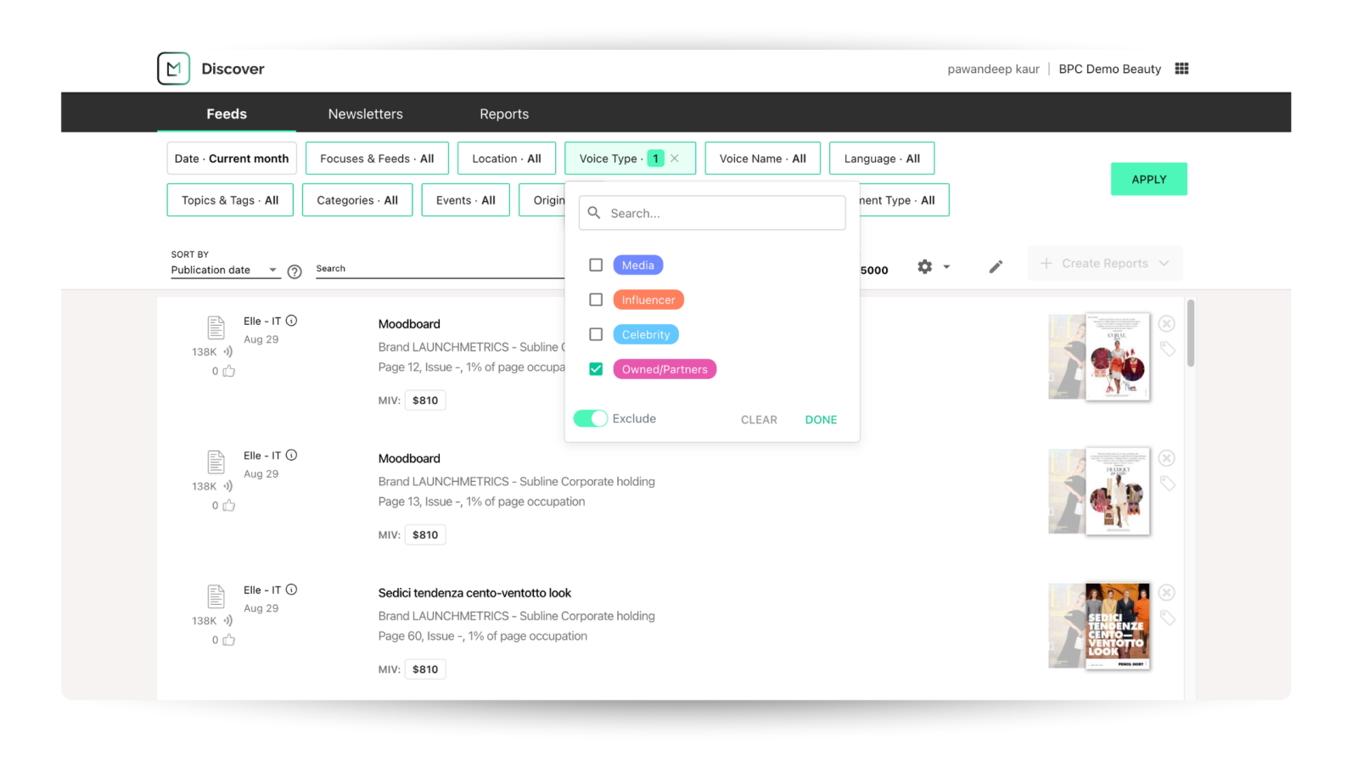
Task: Click the sort help question mark icon
Action: click(x=295, y=271)
